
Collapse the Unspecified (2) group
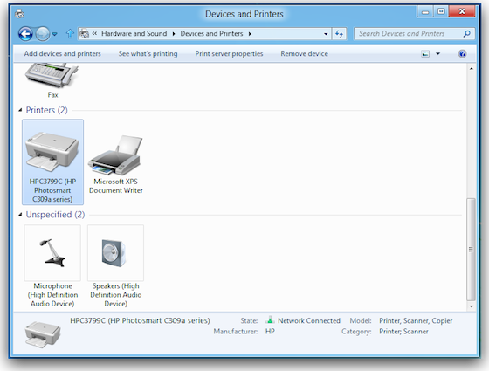point(20,215)
